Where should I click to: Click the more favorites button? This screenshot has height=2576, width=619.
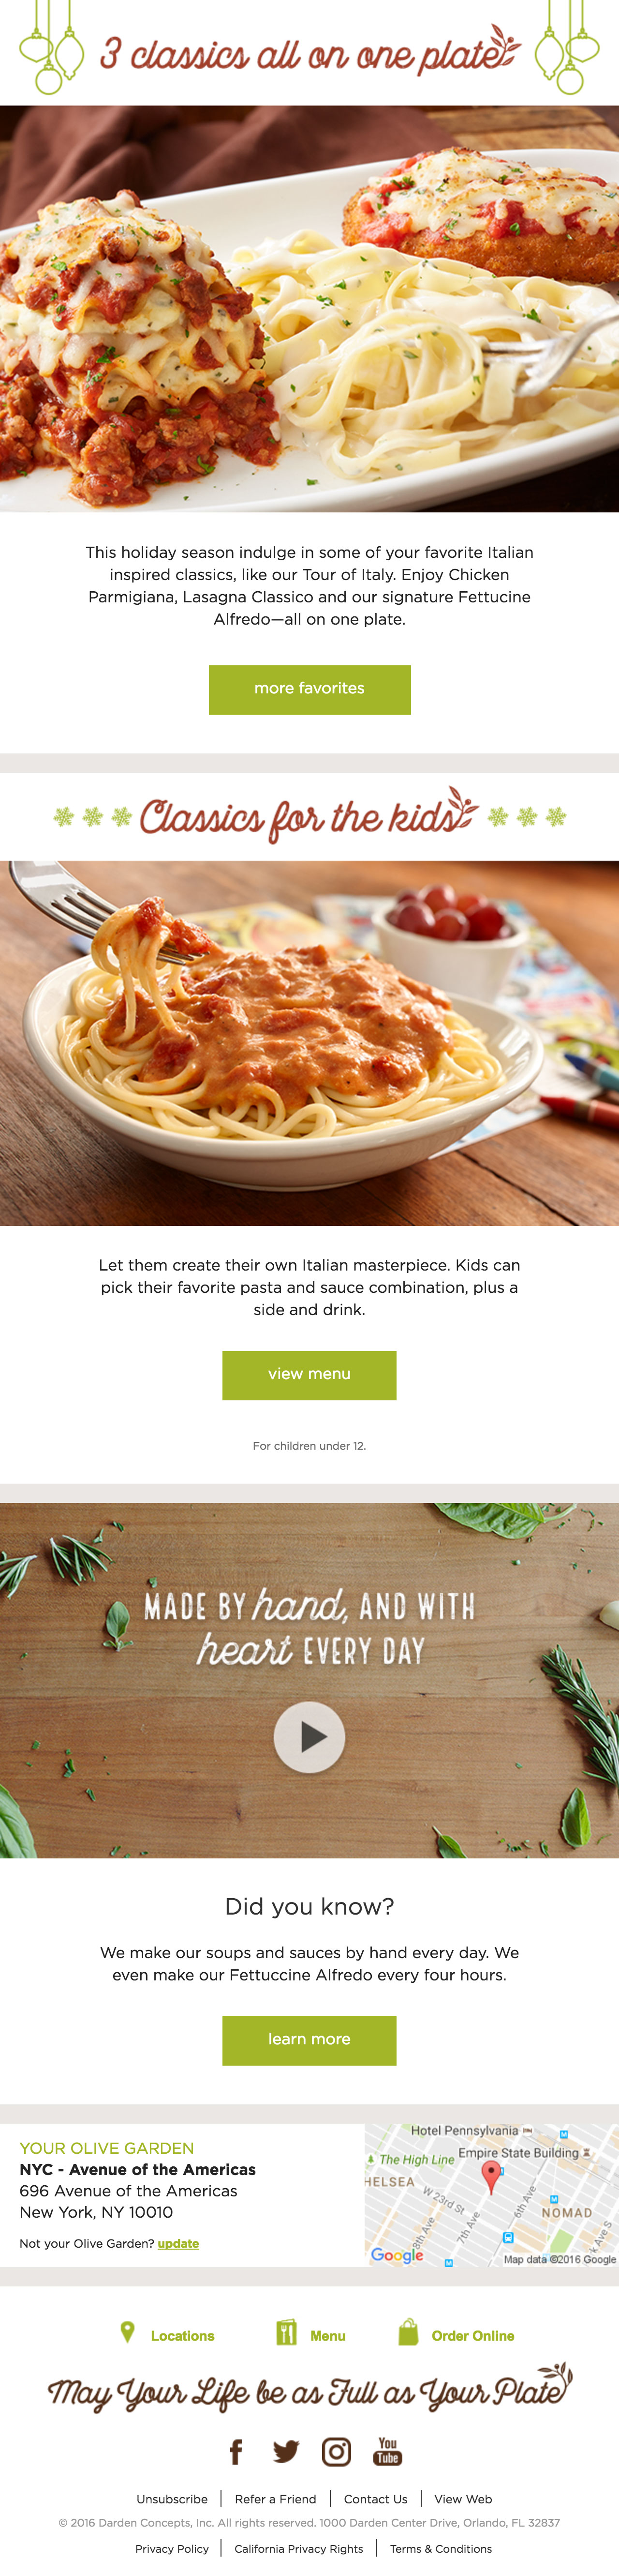pyautogui.click(x=309, y=689)
